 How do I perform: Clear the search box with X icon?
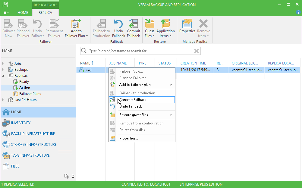click(x=197, y=51)
